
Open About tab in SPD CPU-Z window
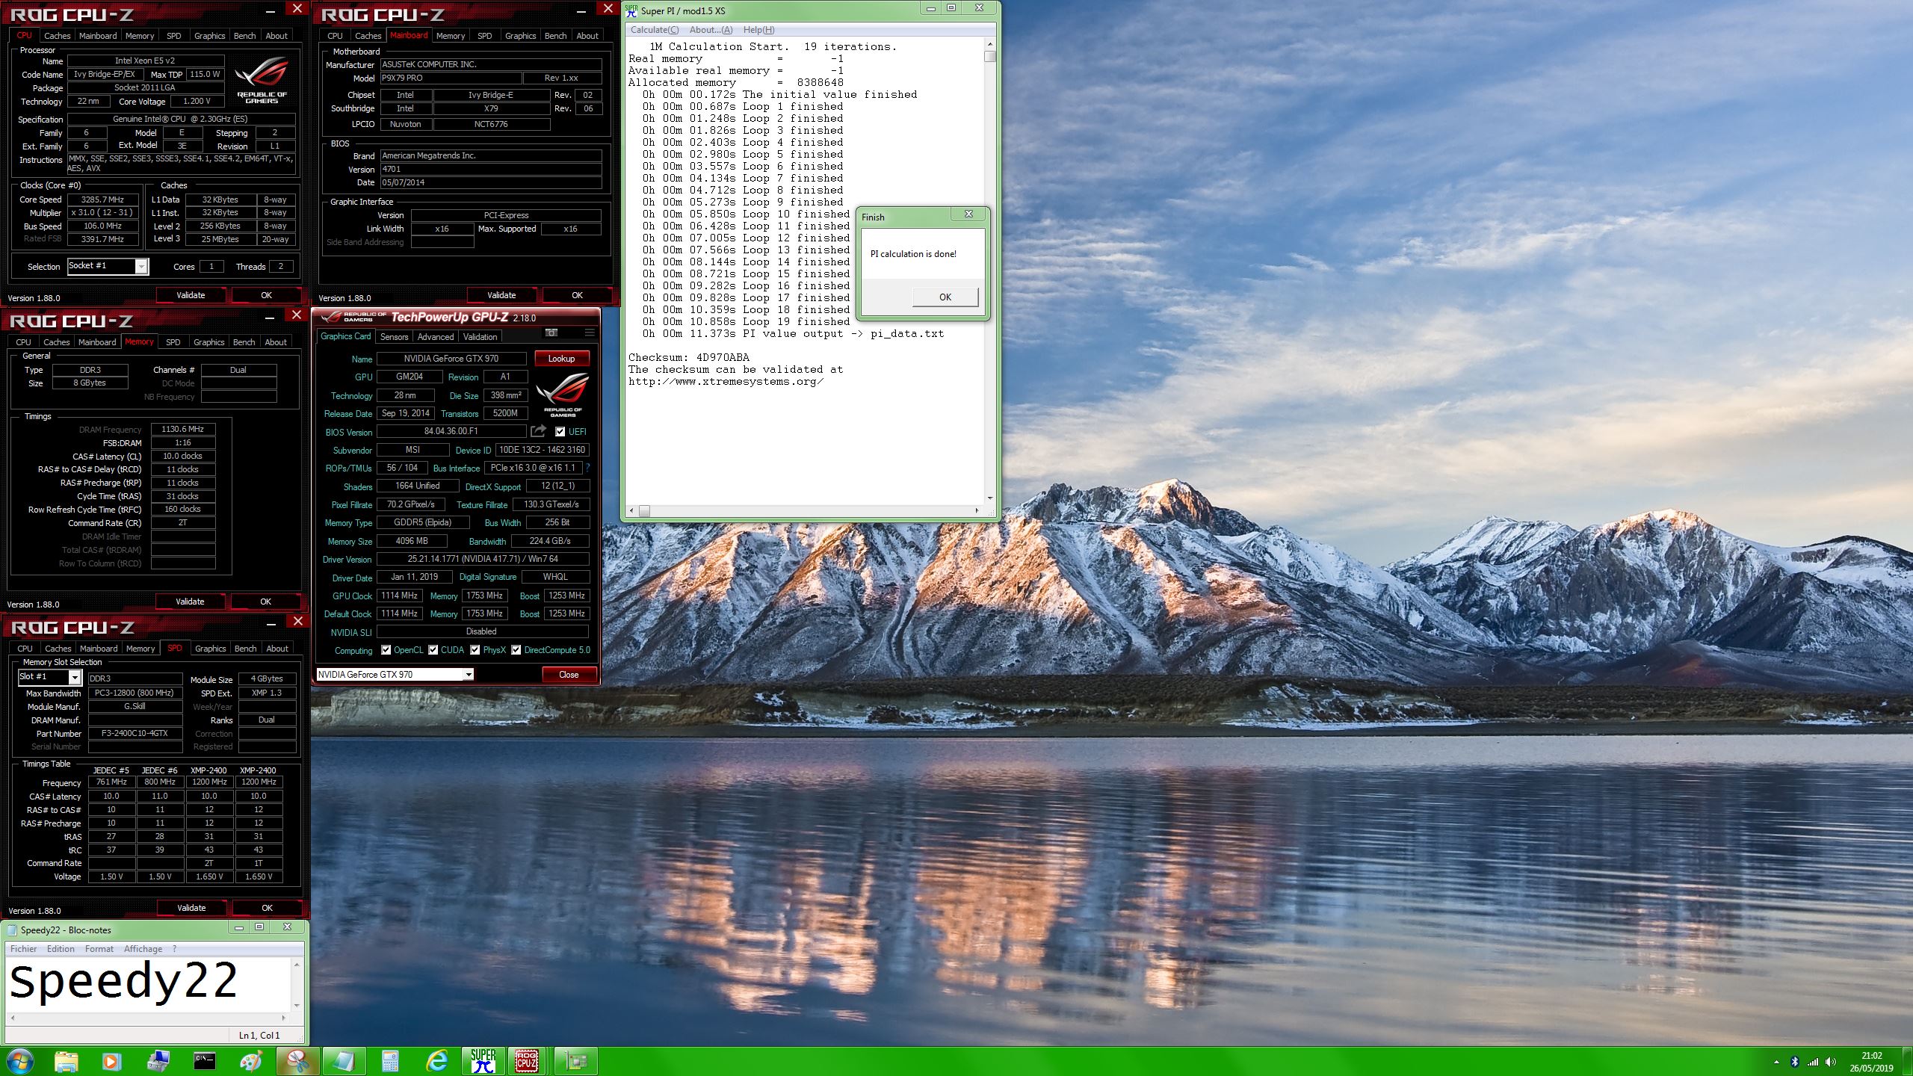[277, 649]
